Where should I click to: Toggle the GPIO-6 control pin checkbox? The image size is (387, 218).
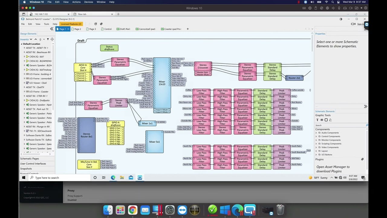click(x=123, y=139)
